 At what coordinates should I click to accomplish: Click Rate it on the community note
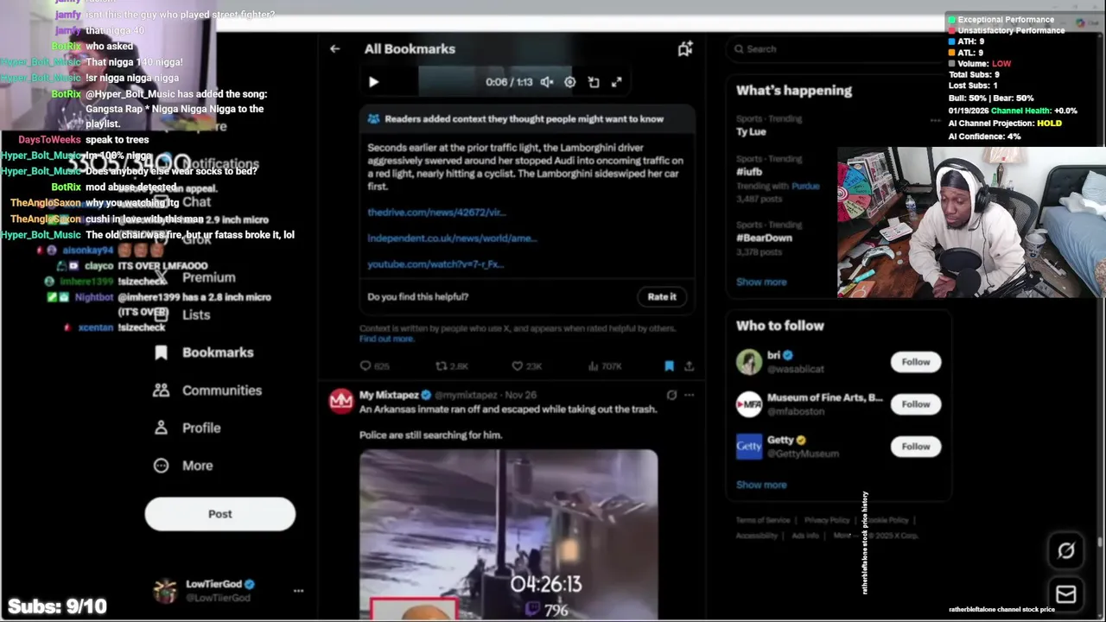(x=662, y=296)
